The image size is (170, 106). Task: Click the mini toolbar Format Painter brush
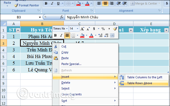click(x=115, y=29)
